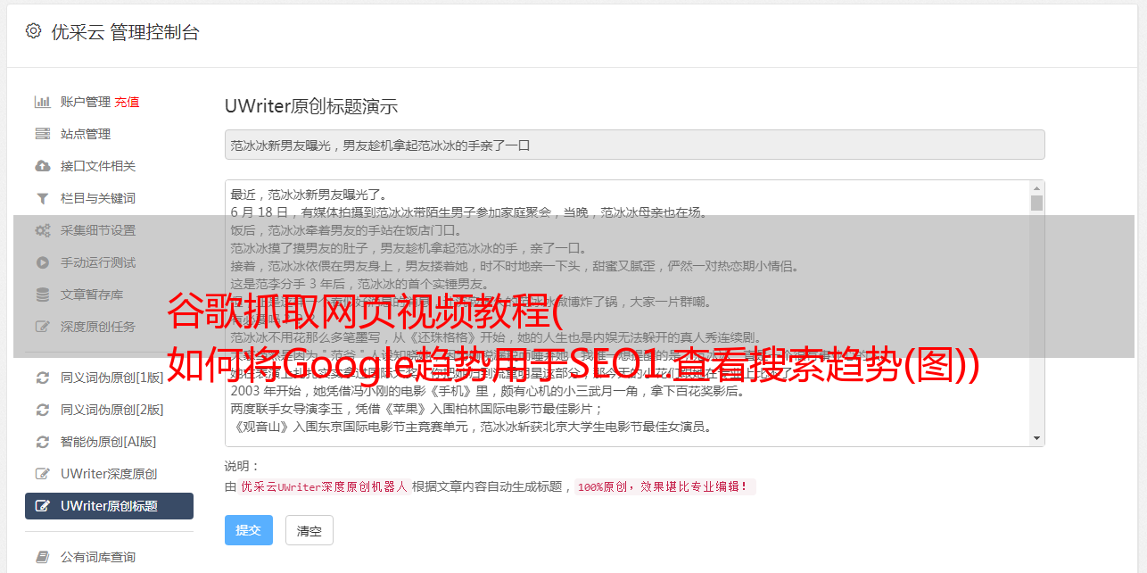Select 接口文件相关 in the sidebar
The height and width of the screenshot is (573, 1147).
click(x=98, y=166)
